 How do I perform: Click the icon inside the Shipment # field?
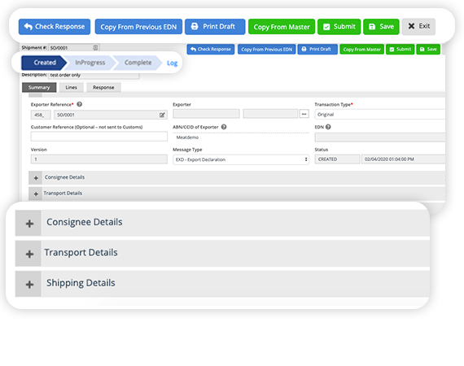tap(95, 48)
